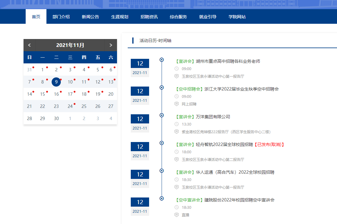Open 学院网站 menu
The width and height of the screenshot is (337, 224).
(x=237, y=16)
